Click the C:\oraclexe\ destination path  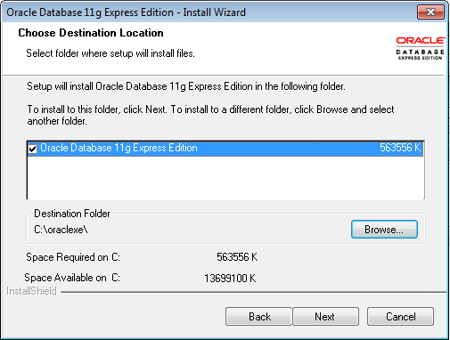click(x=61, y=230)
